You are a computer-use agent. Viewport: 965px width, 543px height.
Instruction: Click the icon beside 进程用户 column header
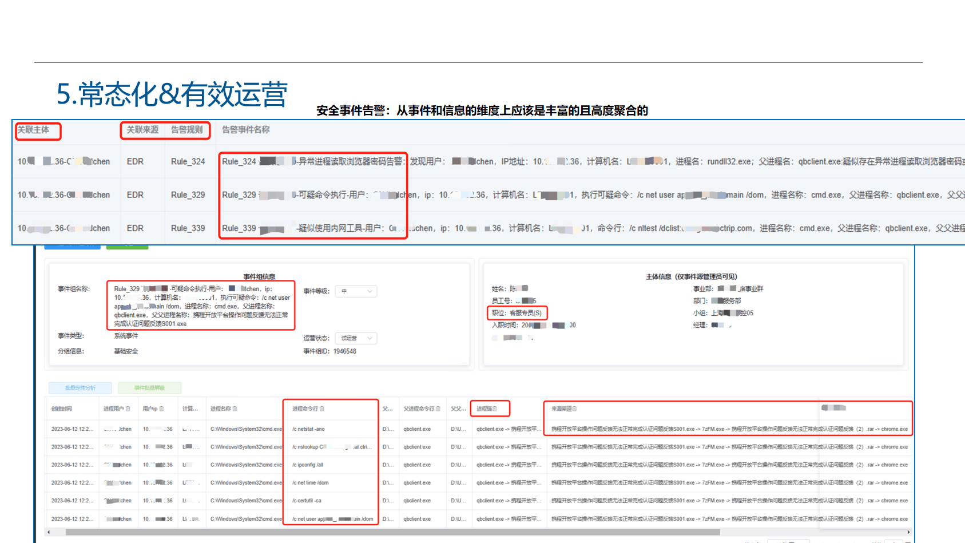pyautogui.click(x=128, y=409)
